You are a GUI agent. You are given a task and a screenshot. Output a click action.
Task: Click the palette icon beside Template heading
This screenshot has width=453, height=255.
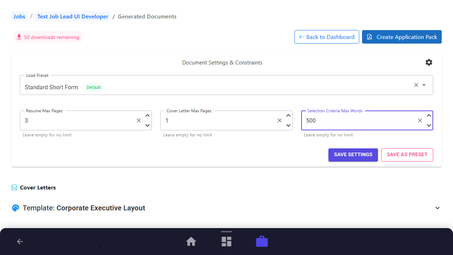click(15, 208)
